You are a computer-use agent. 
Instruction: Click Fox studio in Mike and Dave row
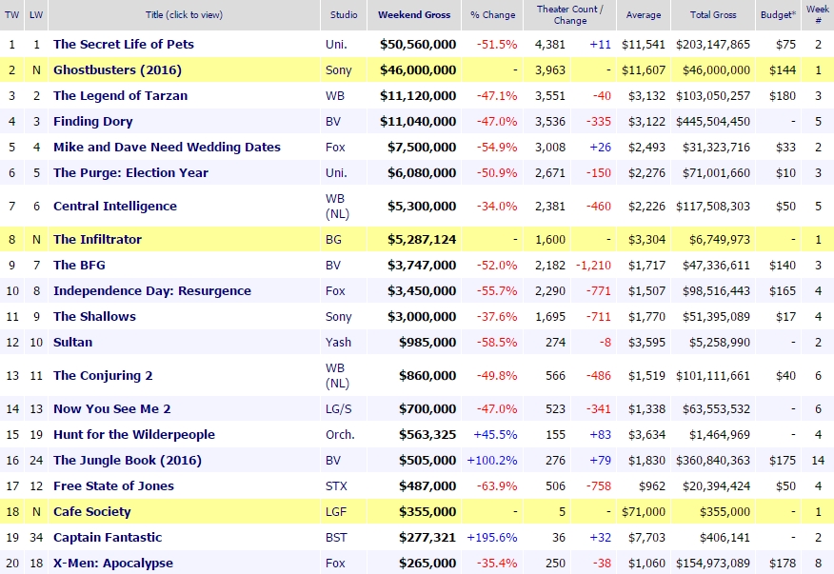335,147
